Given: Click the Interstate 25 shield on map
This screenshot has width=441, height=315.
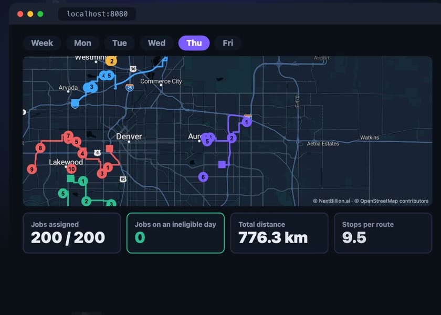Looking at the screenshot, I should (x=129, y=88).
